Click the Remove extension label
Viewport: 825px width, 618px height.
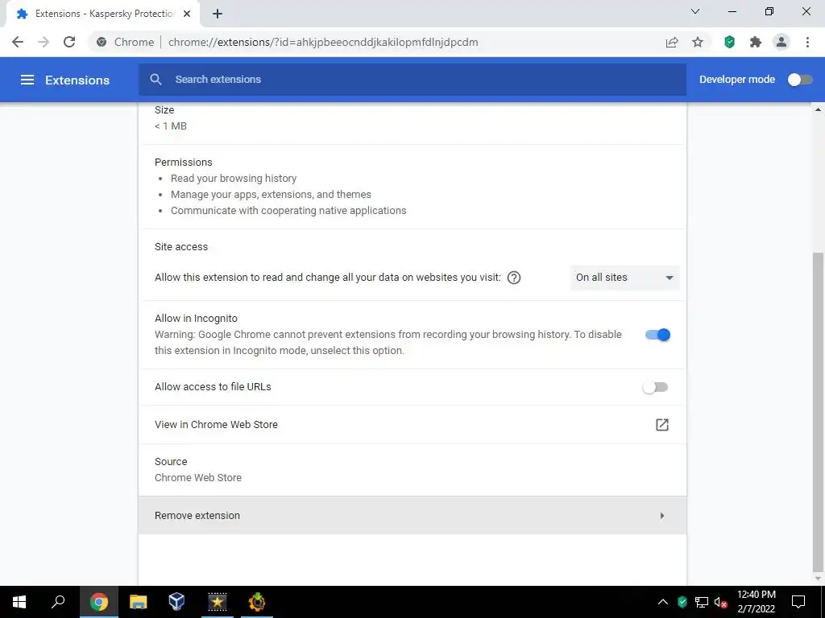click(x=197, y=516)
